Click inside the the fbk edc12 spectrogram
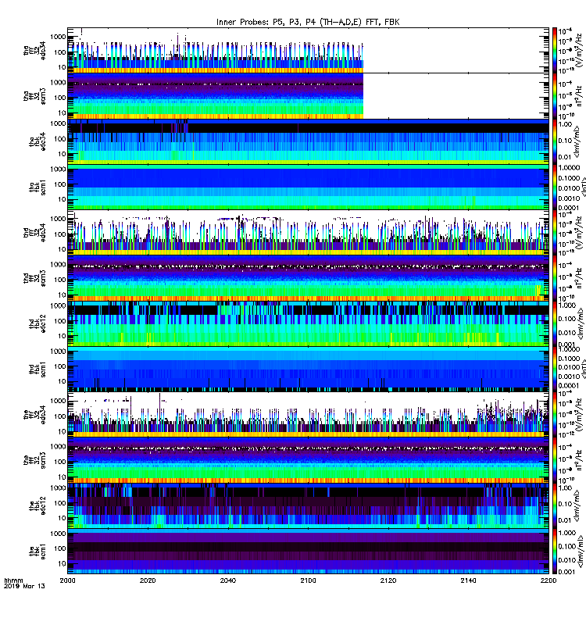Screen dimensions: 586x625 pos(308,505)
